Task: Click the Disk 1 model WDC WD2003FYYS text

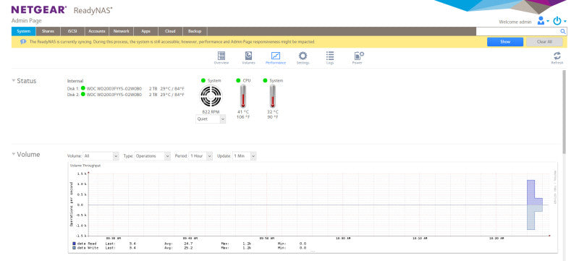Action: (114, 88)
